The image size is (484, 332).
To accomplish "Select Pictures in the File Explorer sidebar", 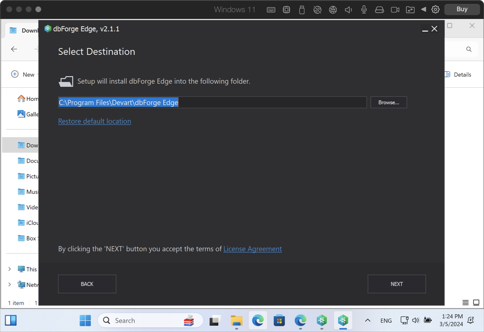I will (28, 176).
